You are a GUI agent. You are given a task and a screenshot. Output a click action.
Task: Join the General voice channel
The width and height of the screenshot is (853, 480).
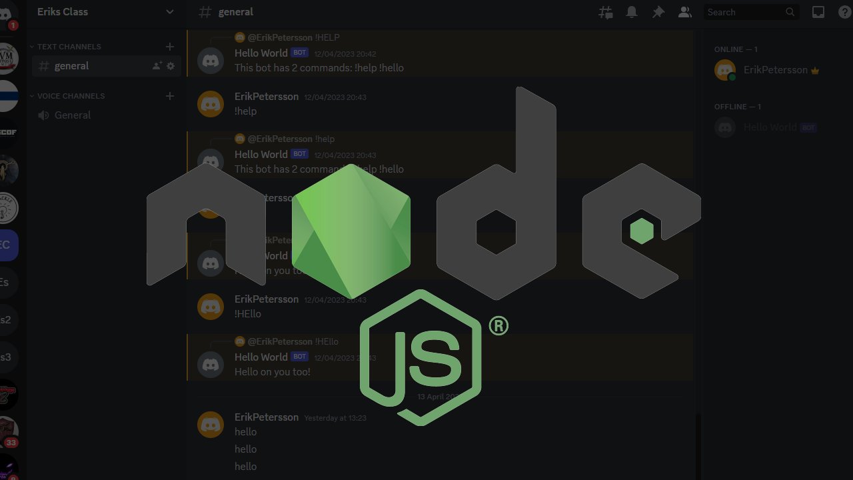[73, 115]
